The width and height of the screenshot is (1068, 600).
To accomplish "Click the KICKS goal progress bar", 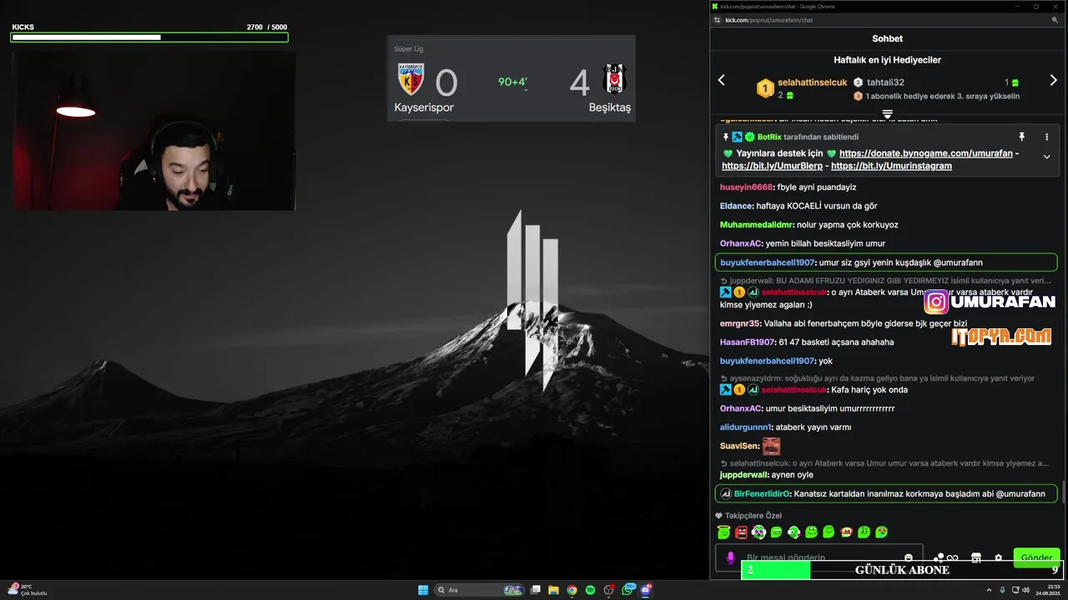I will point(149,37).
